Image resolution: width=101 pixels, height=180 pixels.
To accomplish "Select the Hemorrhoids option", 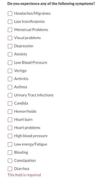I will tap(10, 112).
